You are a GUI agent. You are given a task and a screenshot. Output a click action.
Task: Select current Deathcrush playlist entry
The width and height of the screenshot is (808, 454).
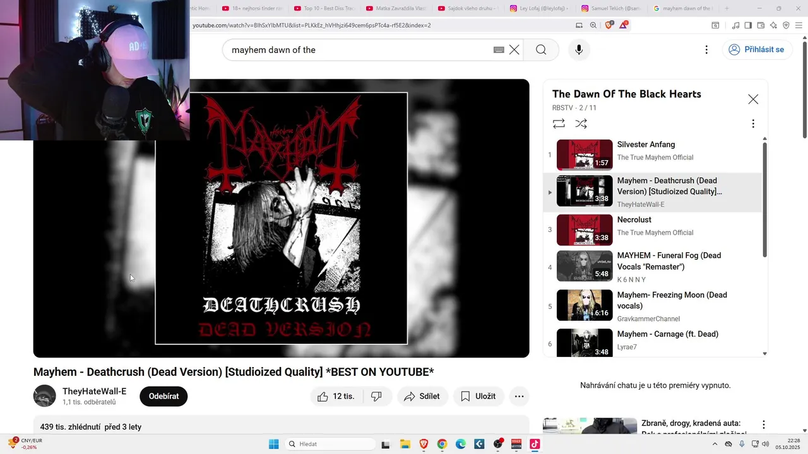tap(653, 192)
